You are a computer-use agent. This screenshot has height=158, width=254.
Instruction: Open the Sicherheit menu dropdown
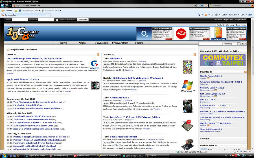(x=234, y=15)
